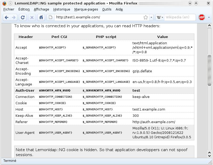Open the Fichier menu
The width and height of the screenshot is (213, 165).
pyautogui.click(x=9, y=9)
